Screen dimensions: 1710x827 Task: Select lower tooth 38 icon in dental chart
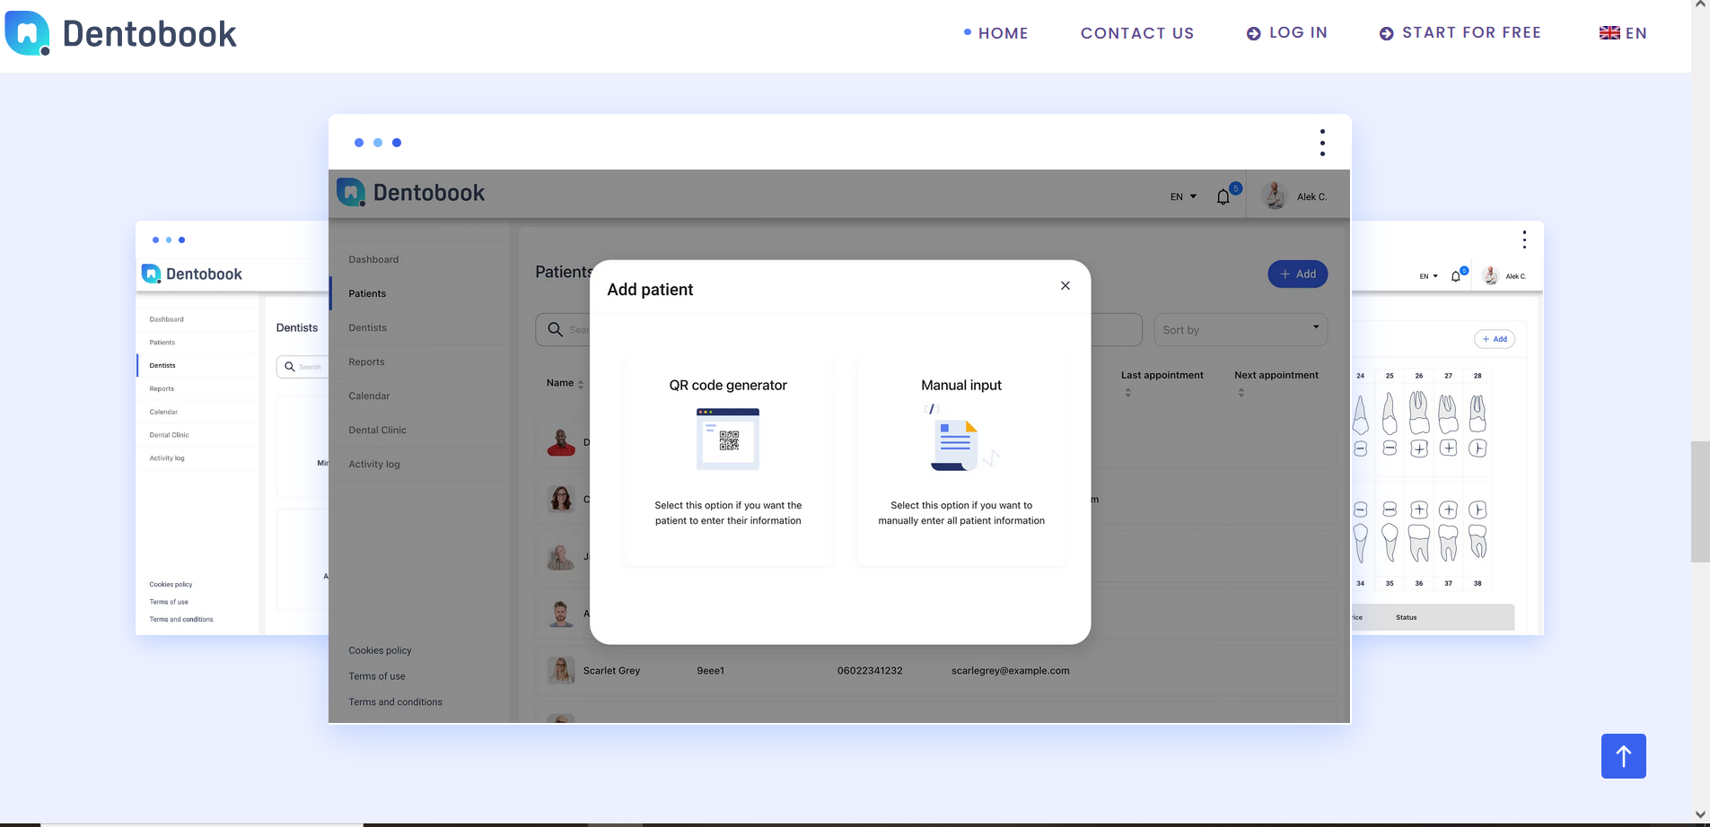coord(1478,541)
